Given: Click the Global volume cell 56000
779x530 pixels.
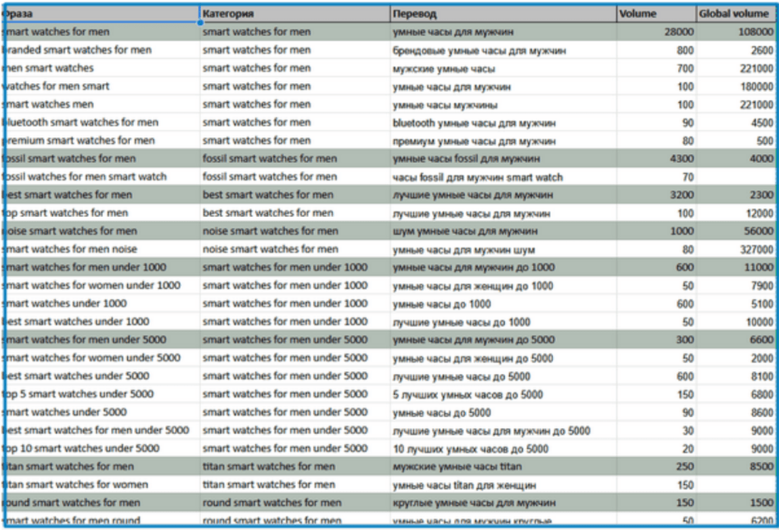Looking at the screenshot, I should (x=735, y=231).
